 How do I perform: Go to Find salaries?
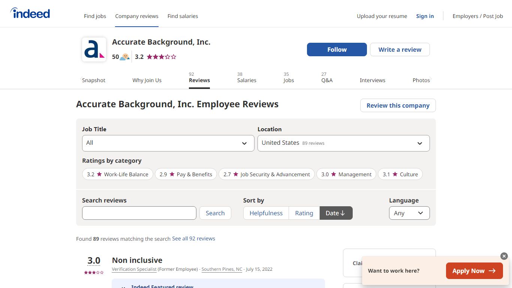pos(183,16)
